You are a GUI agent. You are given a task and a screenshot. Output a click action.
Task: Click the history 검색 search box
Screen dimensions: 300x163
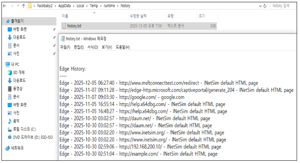click(x=283, y=6)
